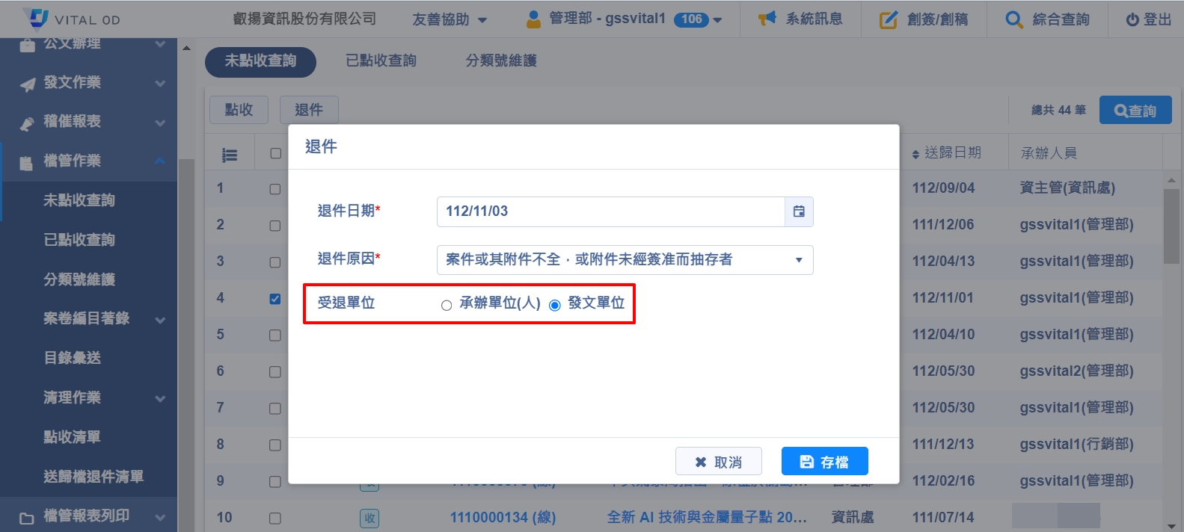Open the 退件原因 dropdown
Viewport: 1184px width, 532px height.
click(x=625, y=260)
